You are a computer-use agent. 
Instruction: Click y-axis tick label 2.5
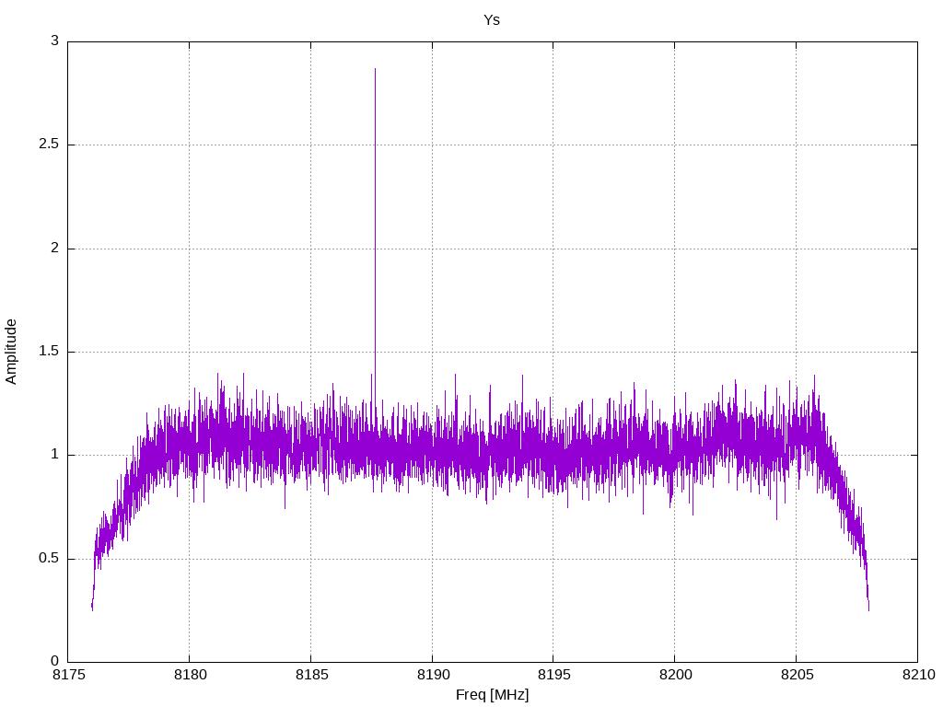49,145
